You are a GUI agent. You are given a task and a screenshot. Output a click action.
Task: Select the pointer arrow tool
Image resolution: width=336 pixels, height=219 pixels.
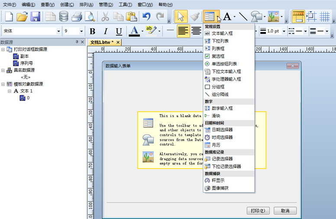(x=181, y=17)
